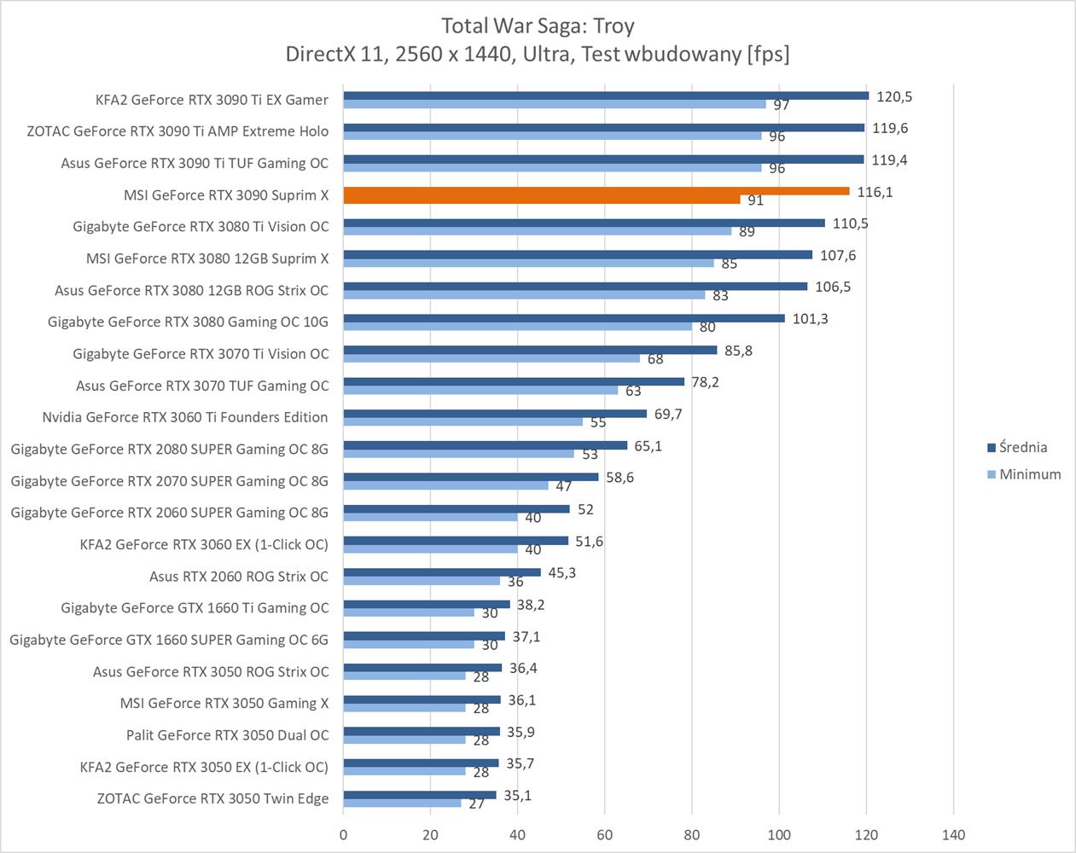Click the average value "69,7"
Viewport: 1076px width, 853px height.
point(668,414)
